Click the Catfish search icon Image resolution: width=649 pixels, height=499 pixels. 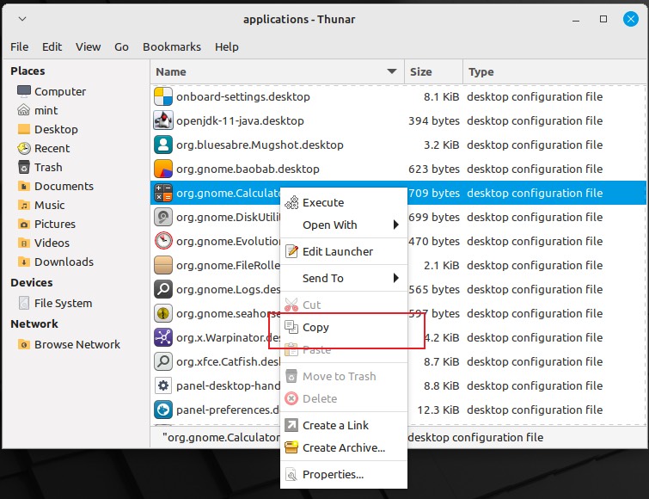[x=163, y=361]
